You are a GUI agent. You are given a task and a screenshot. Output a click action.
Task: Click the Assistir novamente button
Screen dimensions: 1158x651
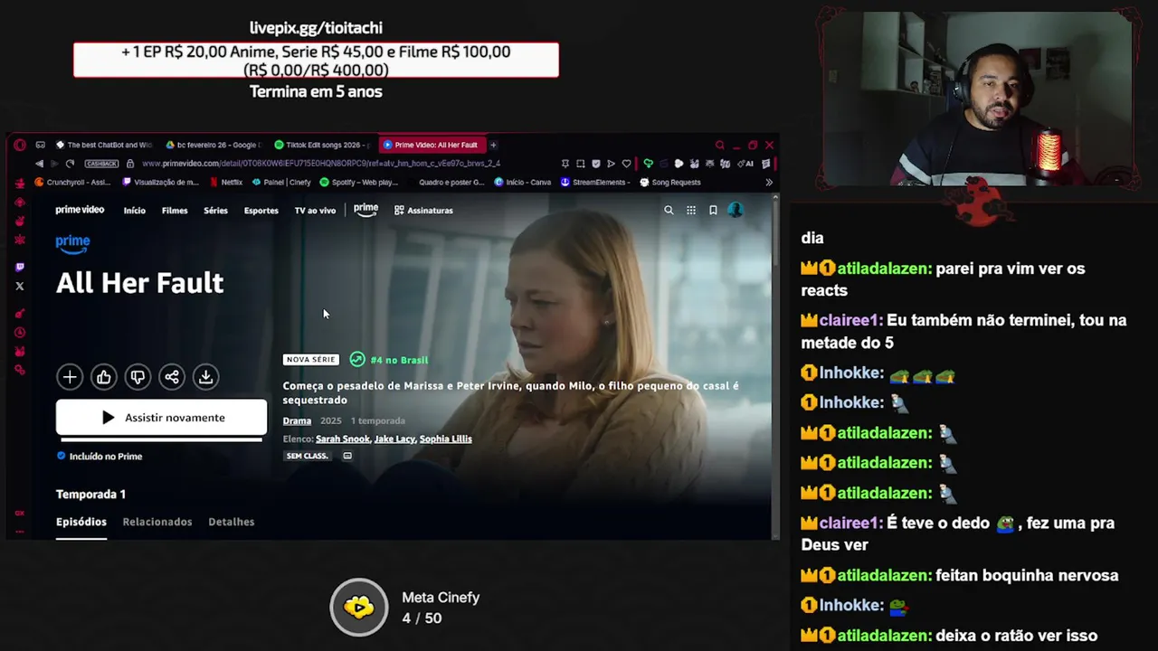coord(161,418)
